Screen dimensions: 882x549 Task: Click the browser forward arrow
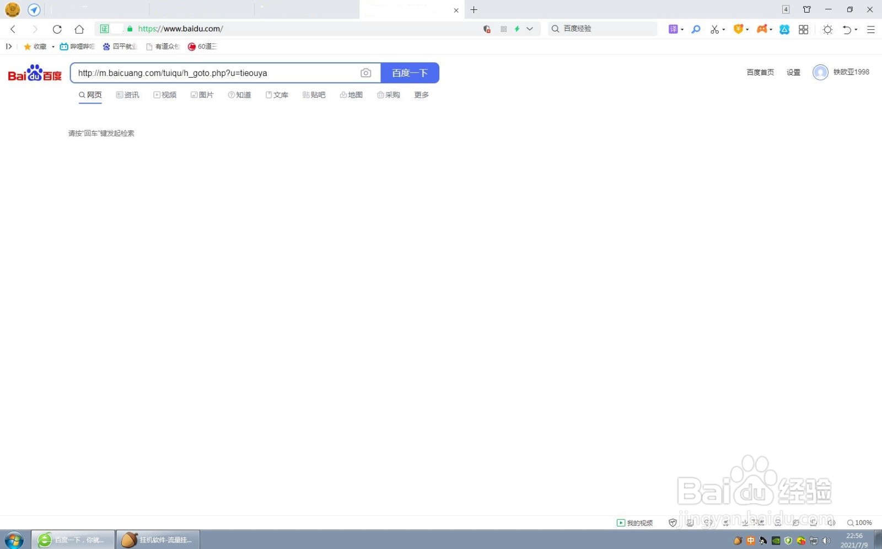35,29
